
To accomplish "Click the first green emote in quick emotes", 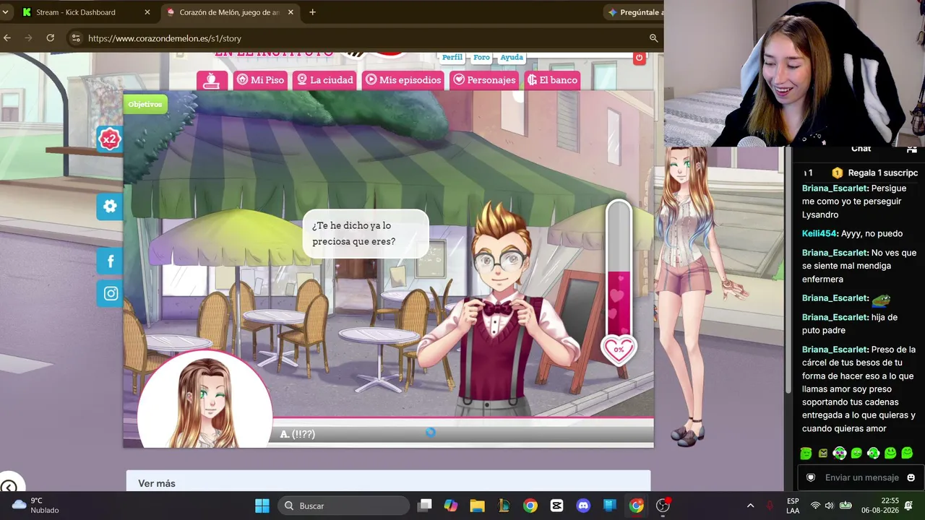I will pos(806,454).
